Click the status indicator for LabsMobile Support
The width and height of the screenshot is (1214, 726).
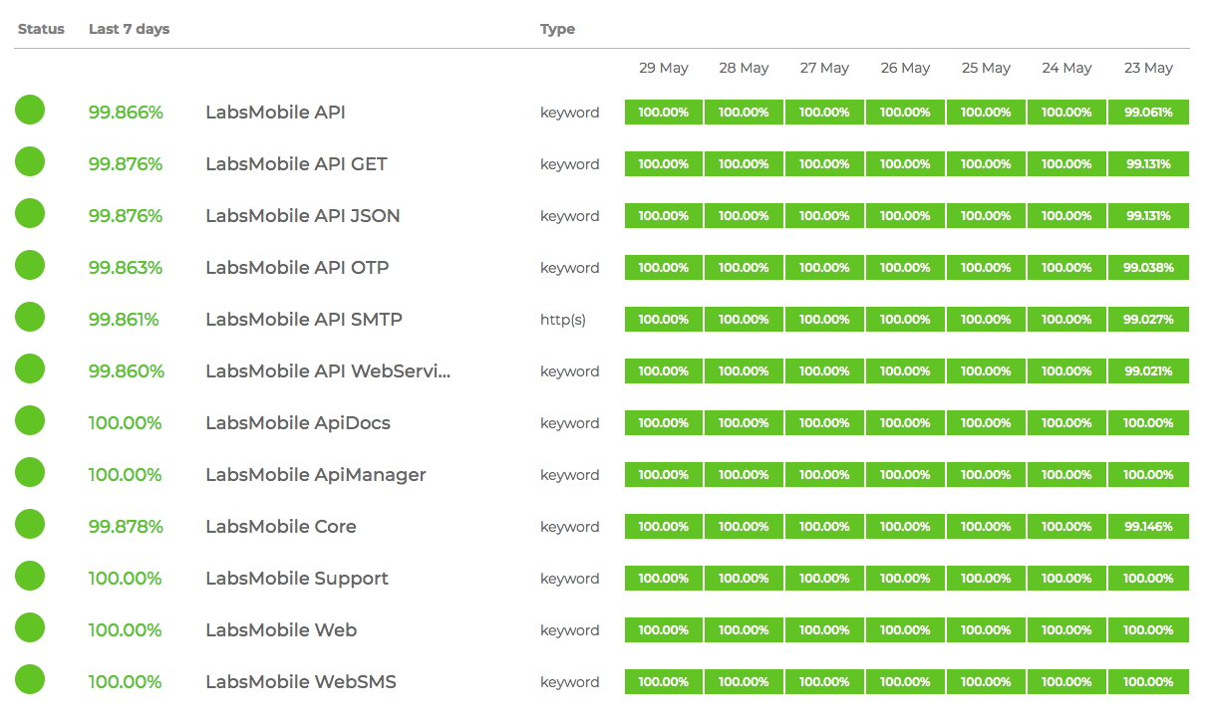click(30, 576)
